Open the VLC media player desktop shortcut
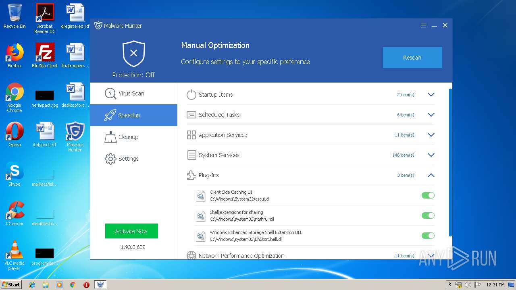The height and width of the screenshot is (290, 516). click(15, 255)
